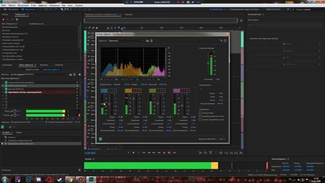The image size is (325, 183).
Task: Open the channel map routing icon in MultibandCompressor
Action: 221,41
